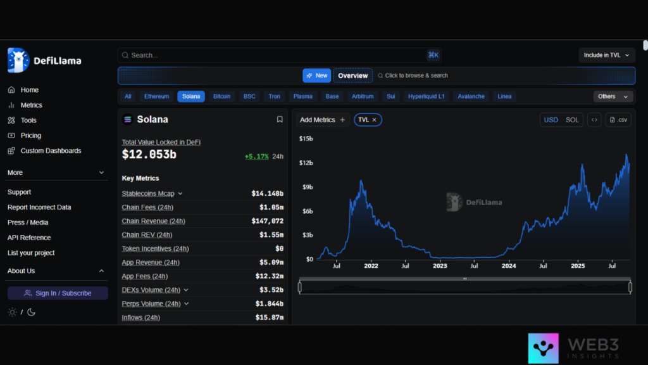
Task: Open Custom Dashboards from sidebar icon
Action: pos(11,151)
